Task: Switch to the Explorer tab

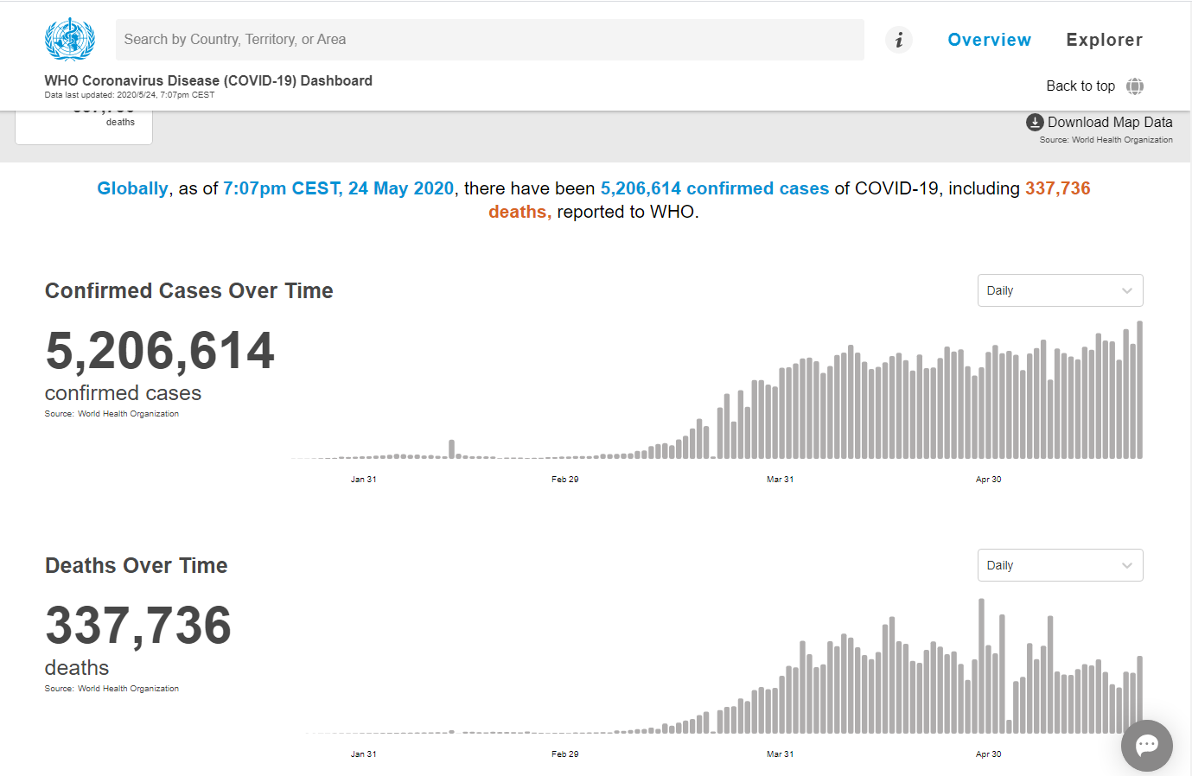Action: tap(1104, 40)
